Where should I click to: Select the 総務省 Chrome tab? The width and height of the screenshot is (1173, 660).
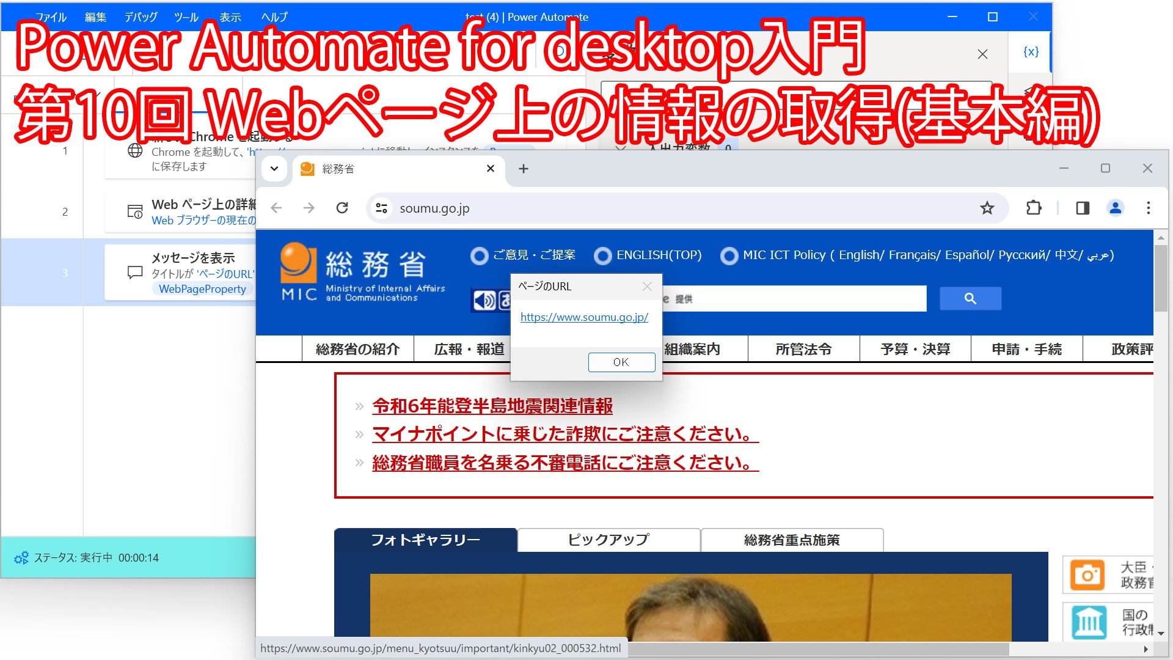pyautogui.click(x=399, y=169)
